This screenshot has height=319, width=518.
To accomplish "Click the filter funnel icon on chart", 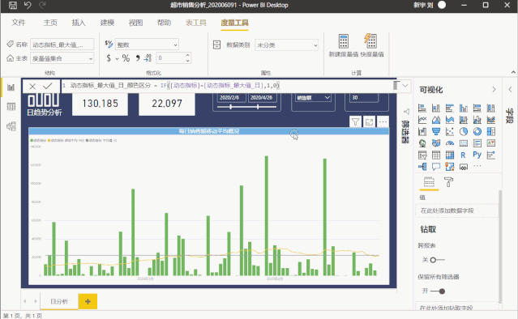I will click(355, 122).
